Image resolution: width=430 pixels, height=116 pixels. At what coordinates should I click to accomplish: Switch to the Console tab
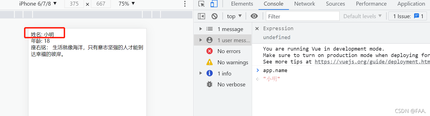(274, 4)
